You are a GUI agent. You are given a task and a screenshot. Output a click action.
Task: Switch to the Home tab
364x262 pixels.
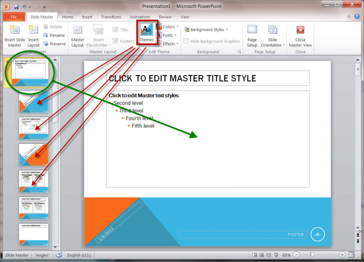tap(68, 17)
